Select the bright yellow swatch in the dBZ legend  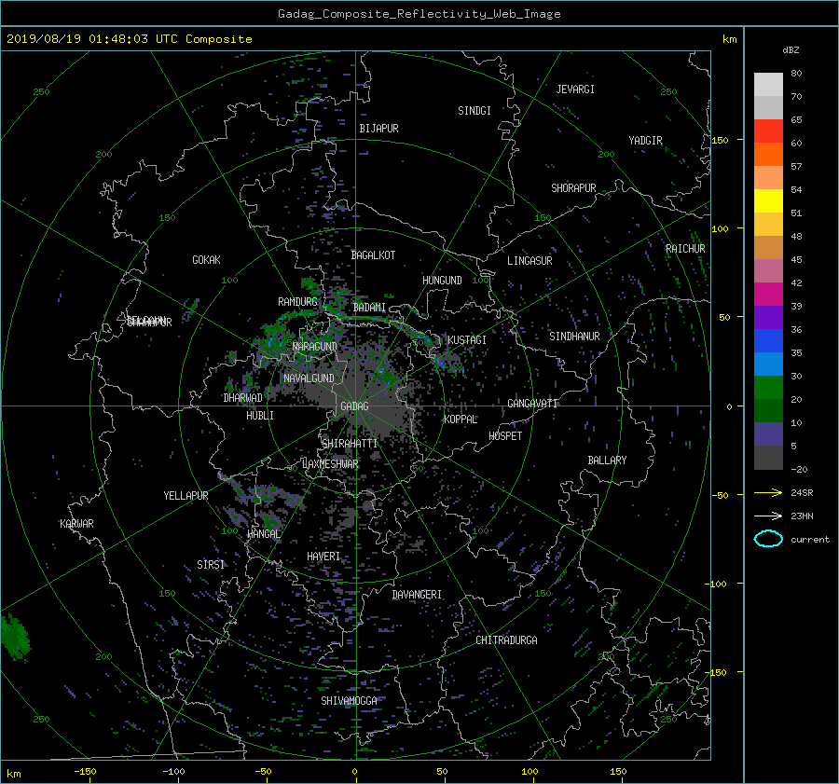768,200
